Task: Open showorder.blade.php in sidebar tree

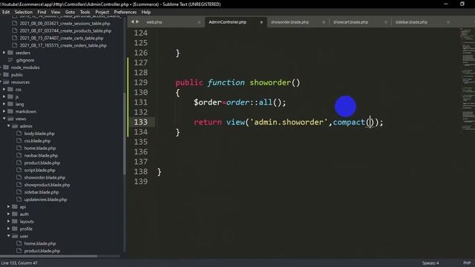Action: [45, 177]
